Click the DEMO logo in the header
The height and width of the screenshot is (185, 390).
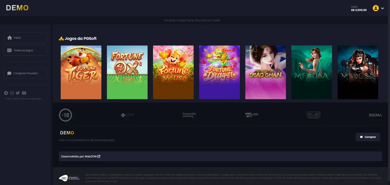coord(17,8)
